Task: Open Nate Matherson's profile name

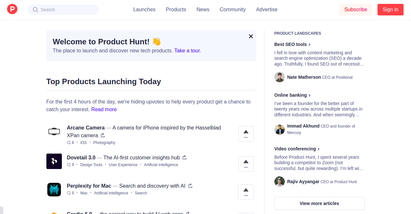Action: (304, 77)
